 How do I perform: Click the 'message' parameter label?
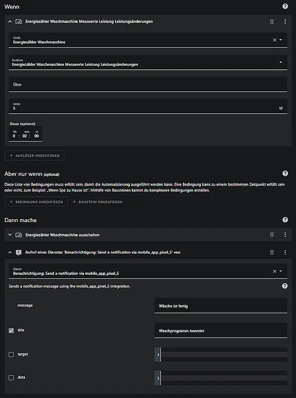pos(25,306)
